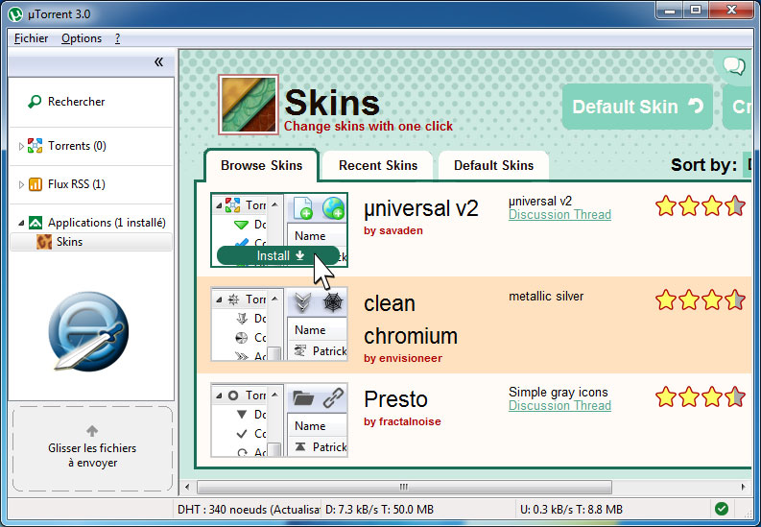The height and width of the screenshot is (527, 761).
Task: Open Presto Discussion Thread link
Action: [x=559, y=406]
